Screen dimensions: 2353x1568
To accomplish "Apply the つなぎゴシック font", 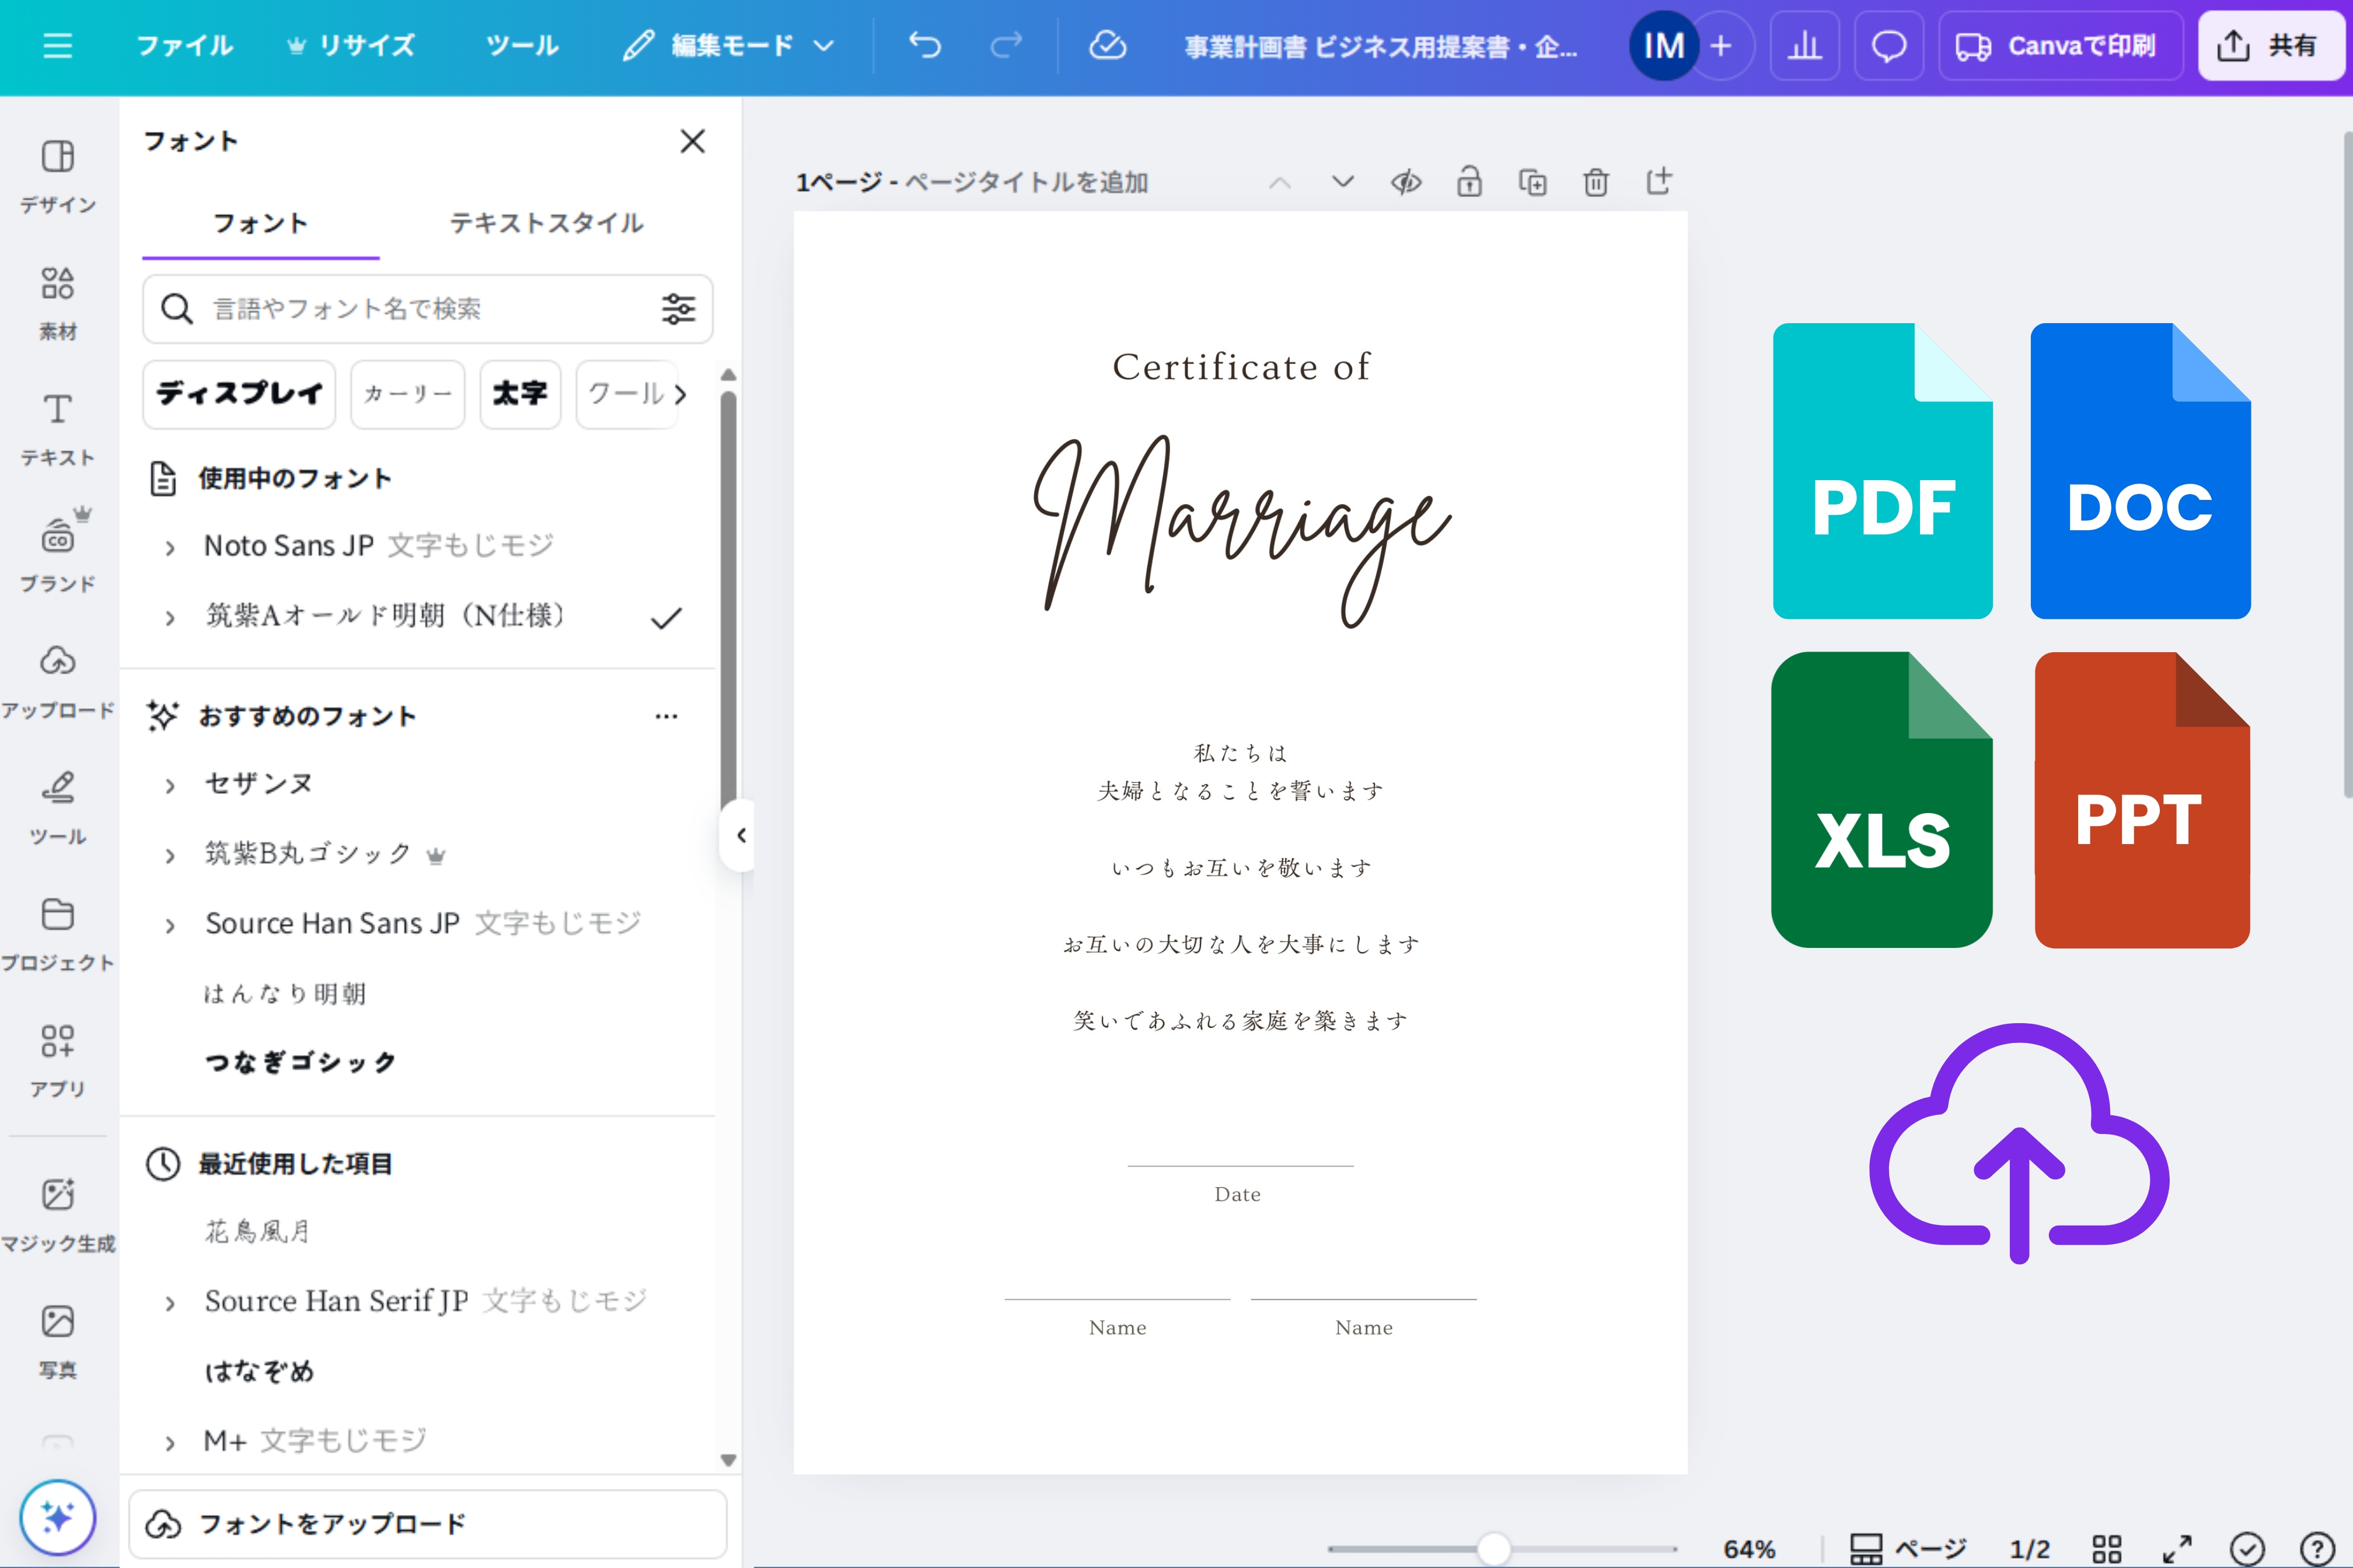I will (300, 1062).
